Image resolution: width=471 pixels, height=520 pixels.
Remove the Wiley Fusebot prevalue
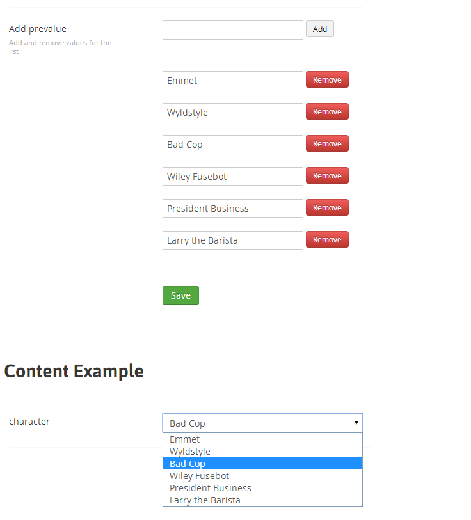point(327,176)
